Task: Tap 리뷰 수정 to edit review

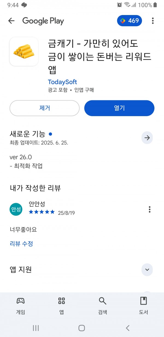Action: click(x=21, y=244)
